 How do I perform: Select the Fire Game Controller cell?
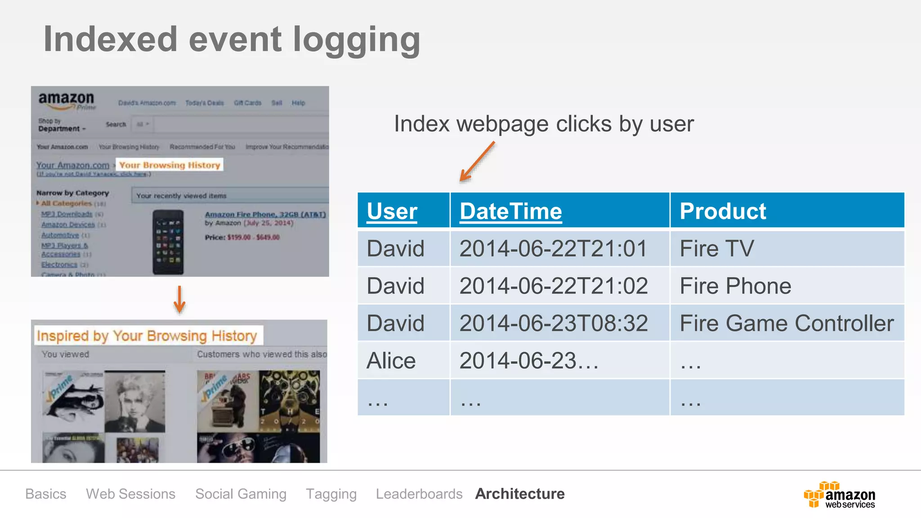coord(787,323)
